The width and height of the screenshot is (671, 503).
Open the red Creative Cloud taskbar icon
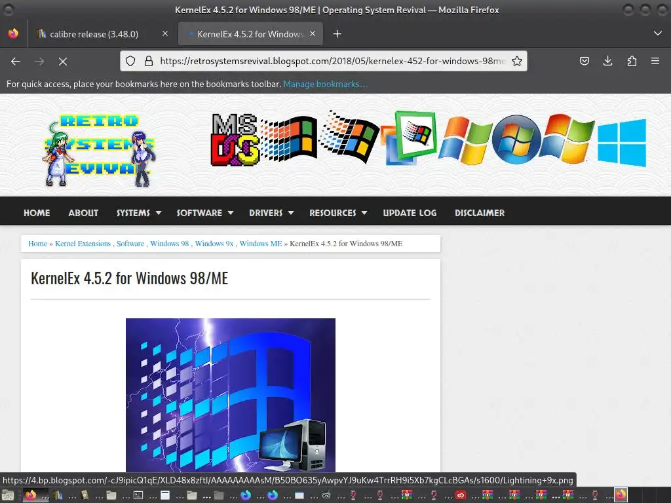461,495
